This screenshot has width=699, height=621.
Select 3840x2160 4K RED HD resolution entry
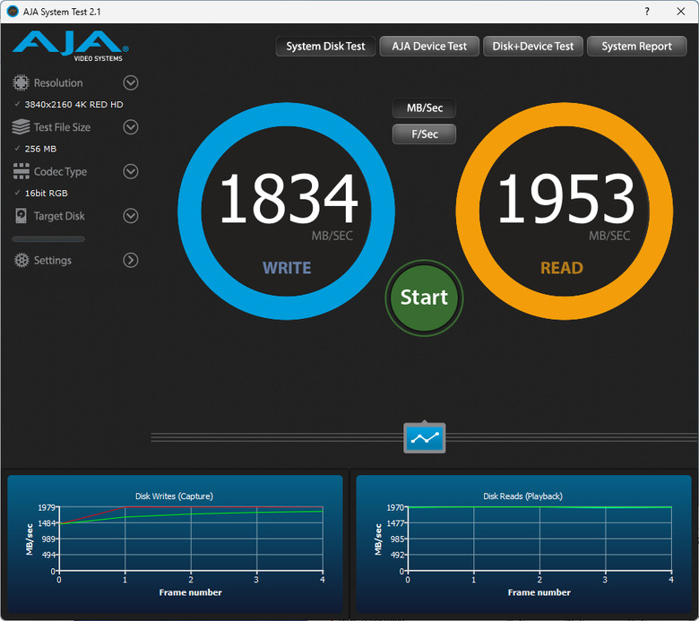coord(74,104)
